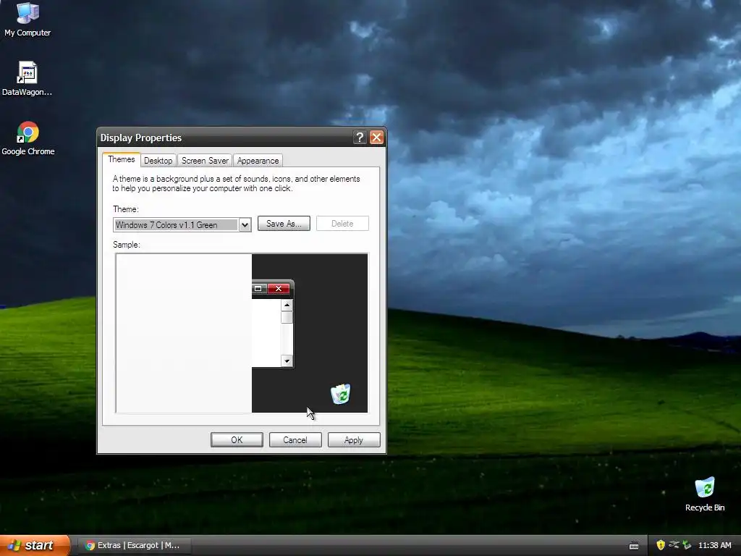Open the Theme dropdown arrow
The image size is (741, 556).
(x=245, y=225)
